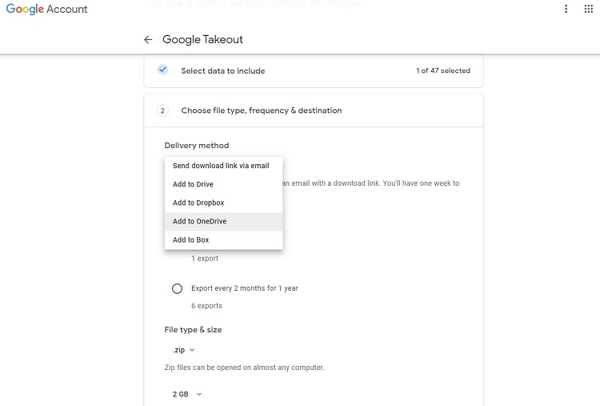Select Send download link via email
This screenshot has width=600, height=406.
point(223,166)
